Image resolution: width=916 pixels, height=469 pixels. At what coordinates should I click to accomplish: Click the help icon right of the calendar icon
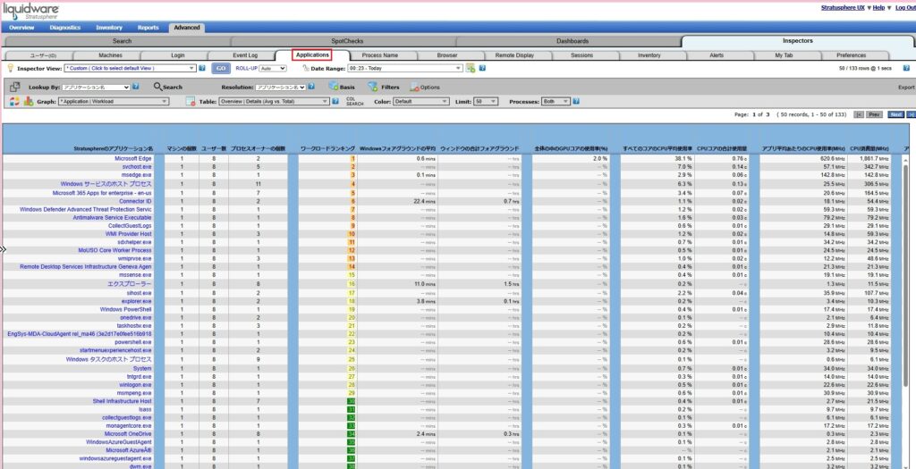click(x=482, y=68)
